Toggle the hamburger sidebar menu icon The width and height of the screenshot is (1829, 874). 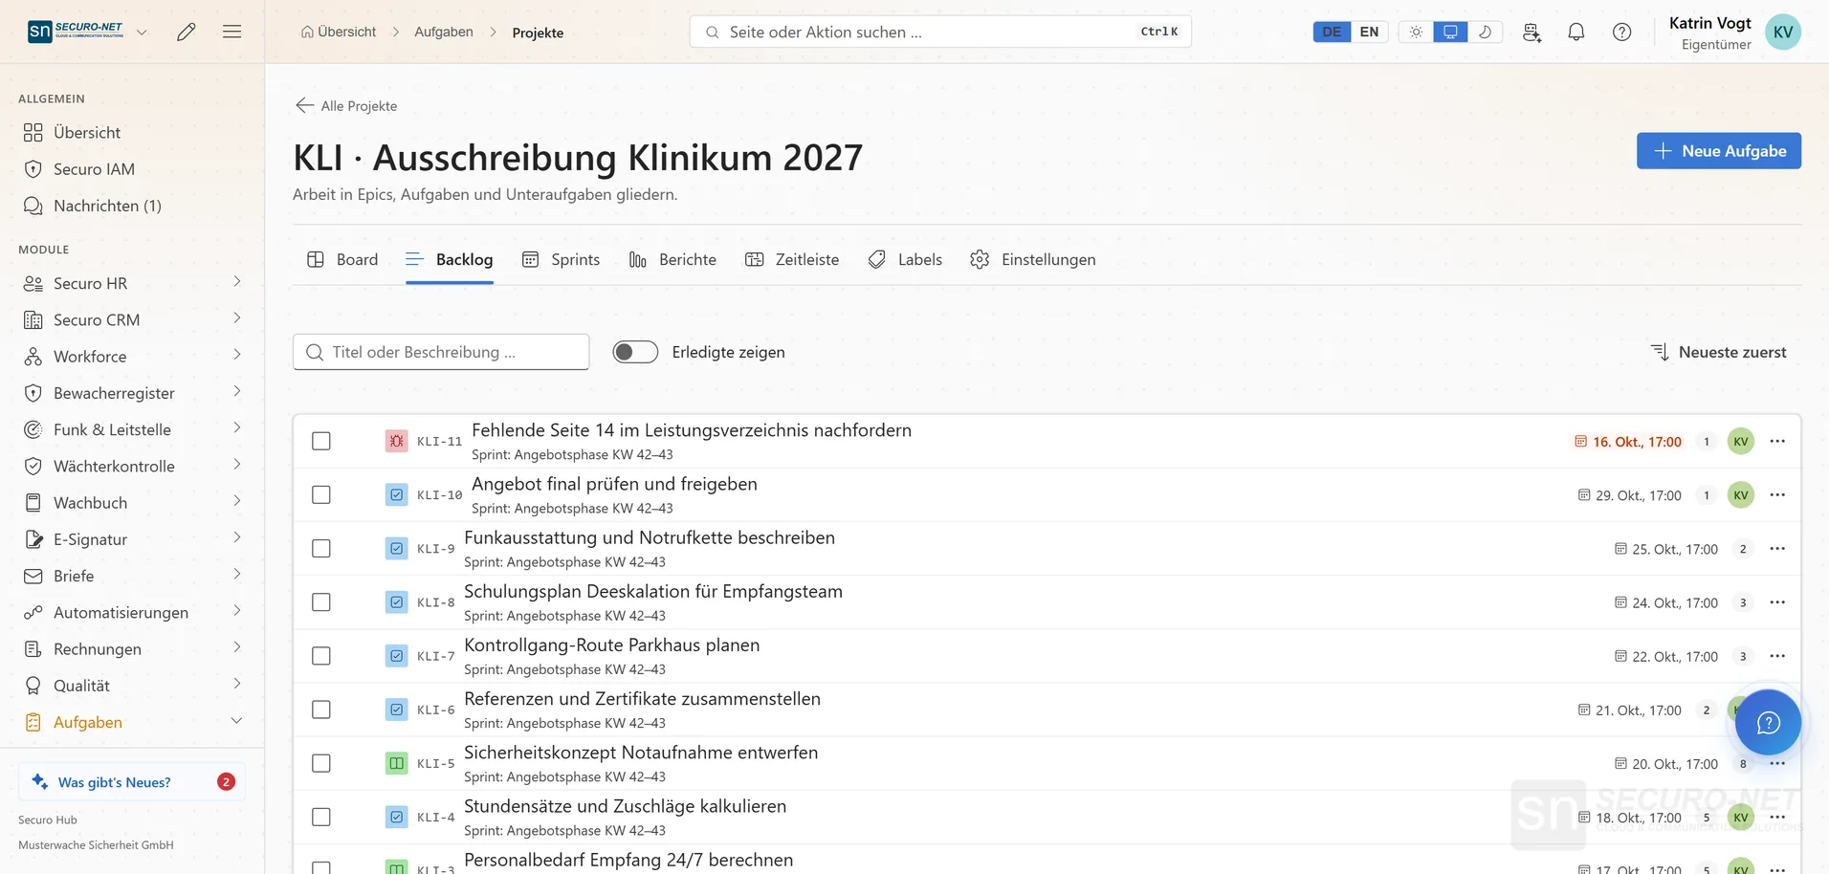231,32
